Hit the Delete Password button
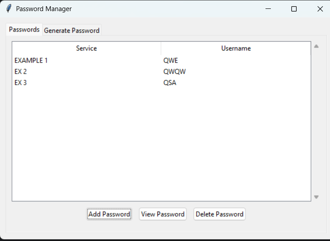 (x=220, y=214)
